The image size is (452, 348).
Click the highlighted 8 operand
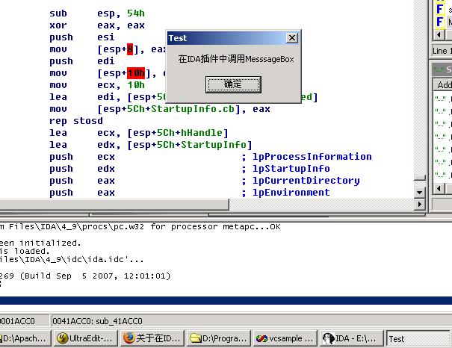click(x=130, y=49)
